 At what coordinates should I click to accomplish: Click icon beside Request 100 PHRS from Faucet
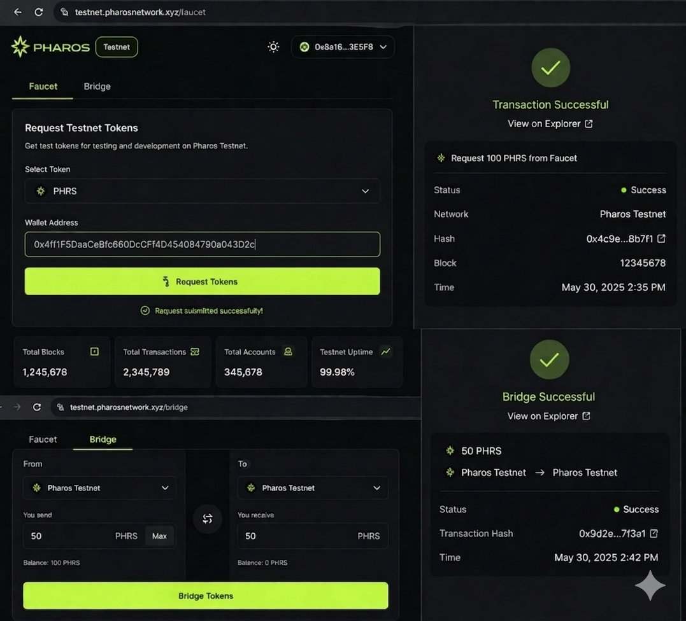[x=441, y=158]
